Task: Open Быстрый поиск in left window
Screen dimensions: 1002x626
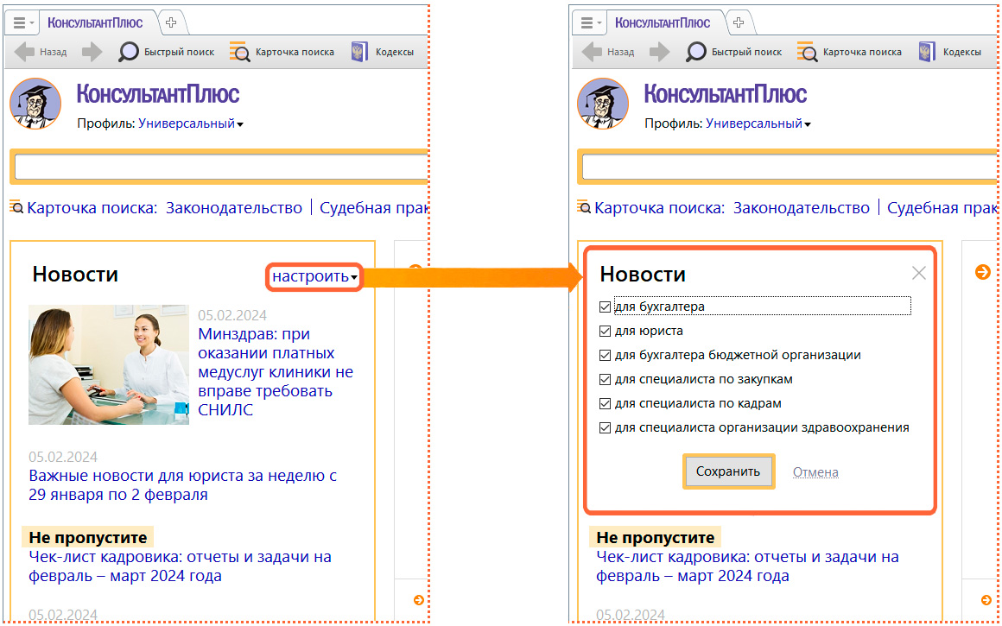Action: coord(167,52)
